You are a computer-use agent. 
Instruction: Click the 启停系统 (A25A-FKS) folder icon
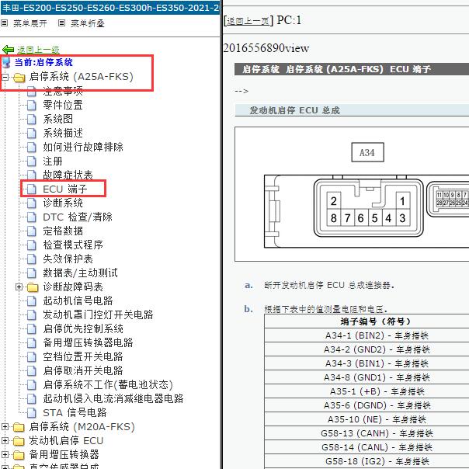coord(19,78)
